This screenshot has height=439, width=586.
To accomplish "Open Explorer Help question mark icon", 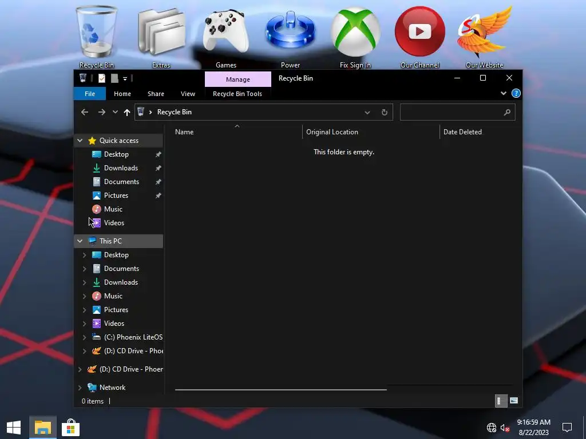I will tap(516, 93).
